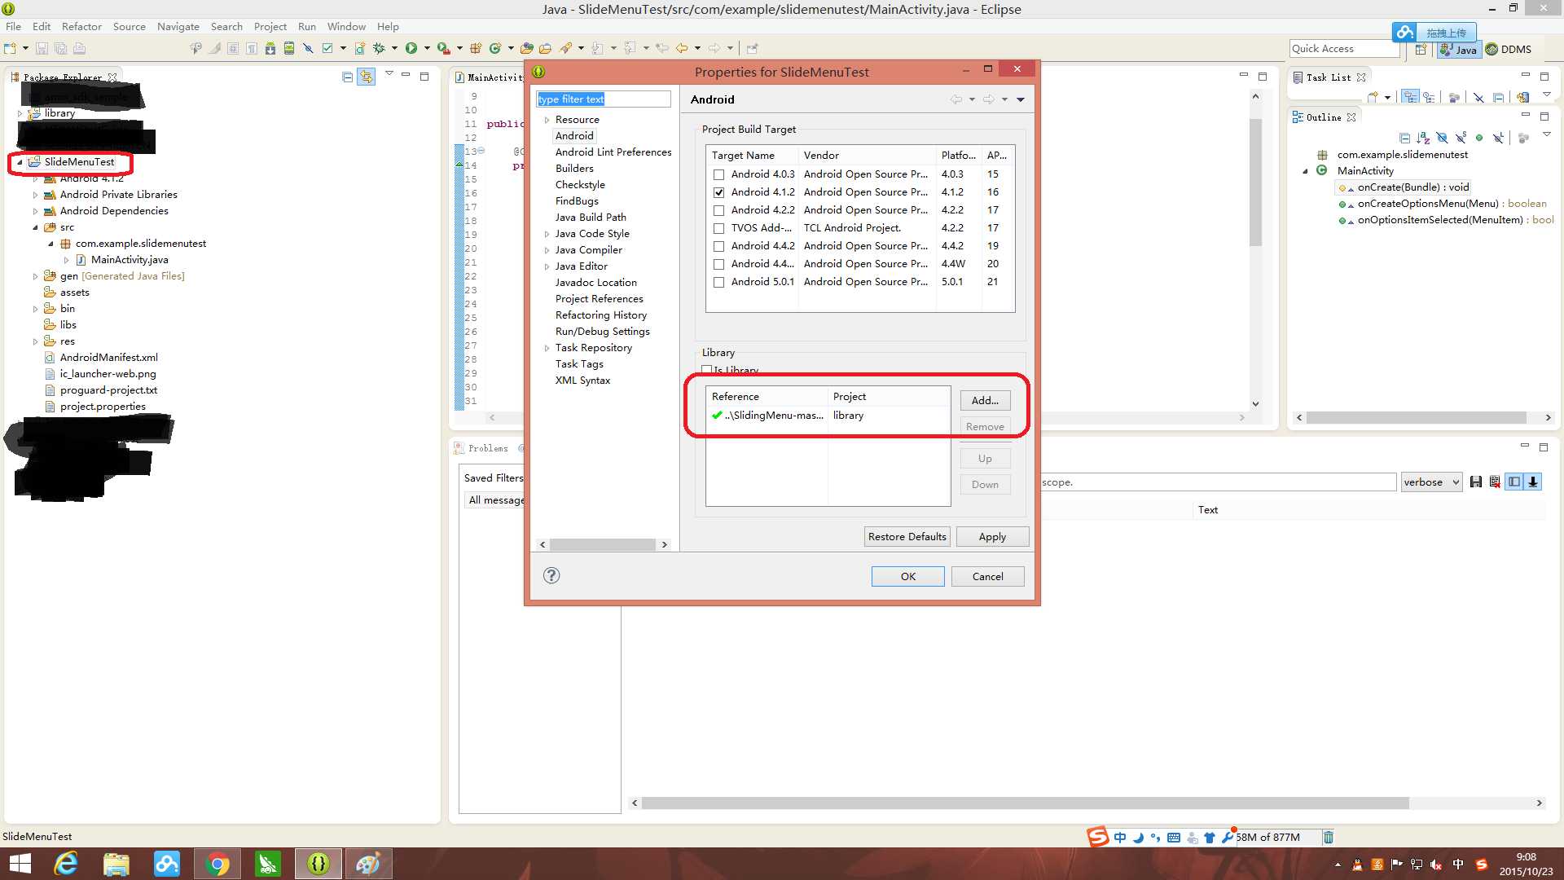Open Internet Explorer from the taskbar
This screenshot has height=880, width=1564.
pos(66,864)
